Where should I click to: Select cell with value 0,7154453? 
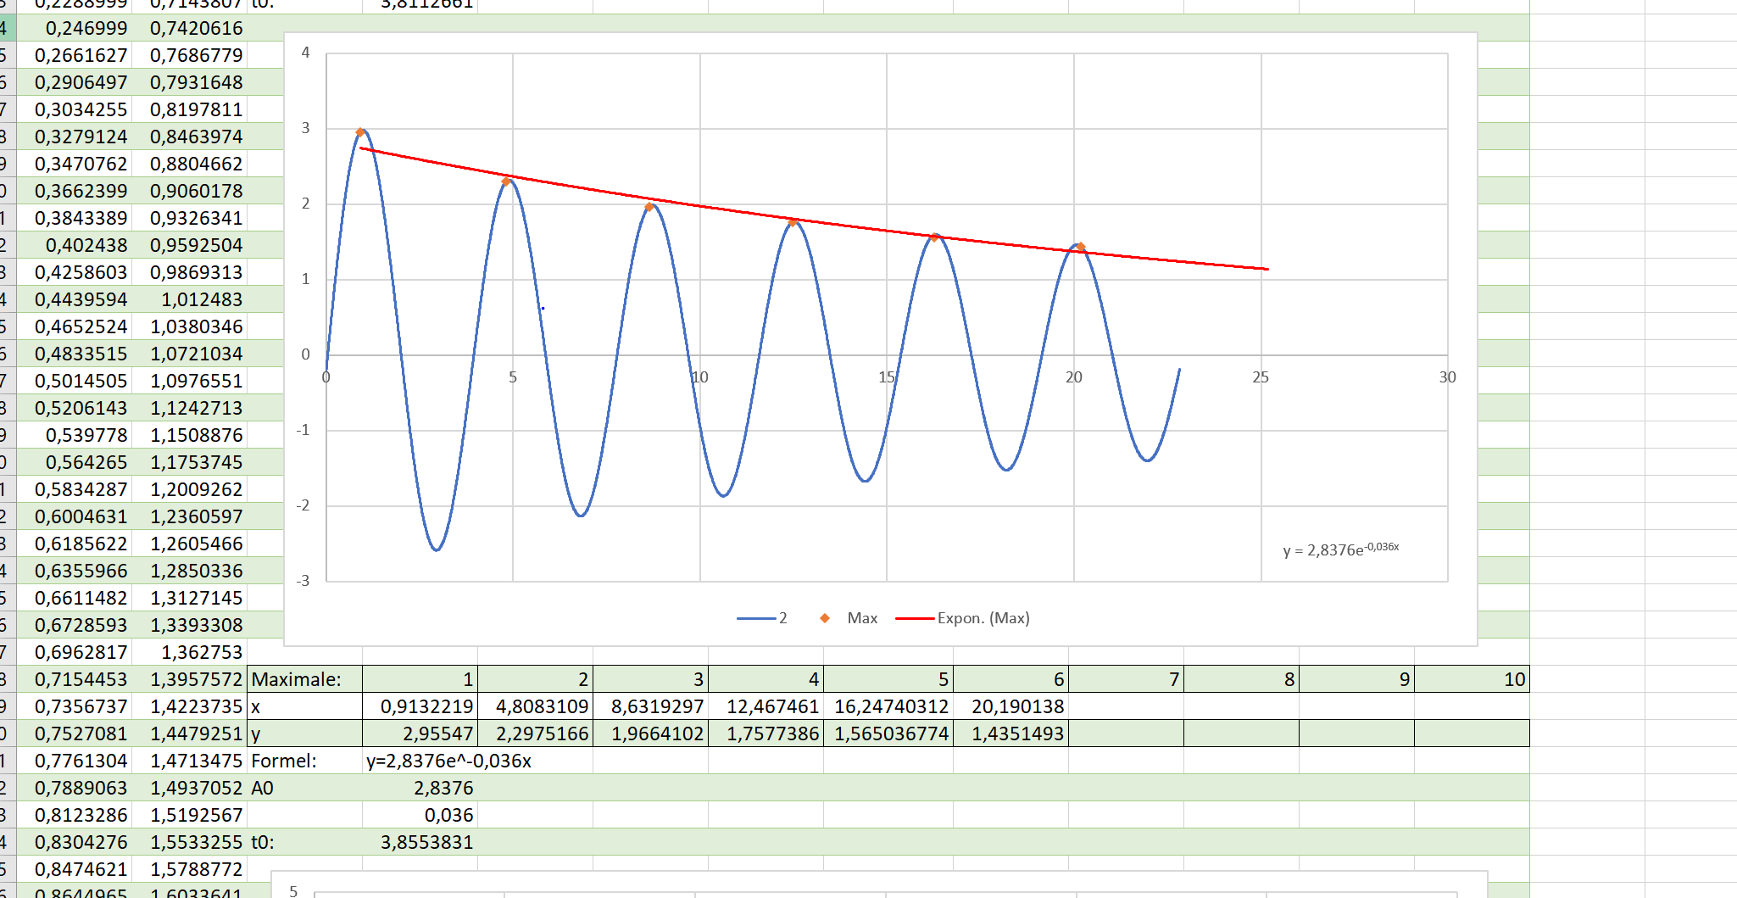74,679
